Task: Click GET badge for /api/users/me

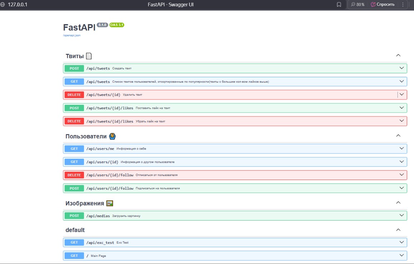Action: [74, 149]
